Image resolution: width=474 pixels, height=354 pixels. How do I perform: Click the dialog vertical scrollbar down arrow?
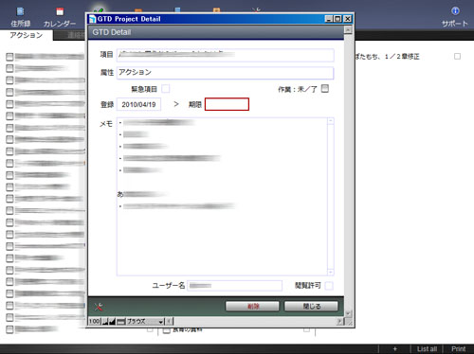[x=348, y=313]
